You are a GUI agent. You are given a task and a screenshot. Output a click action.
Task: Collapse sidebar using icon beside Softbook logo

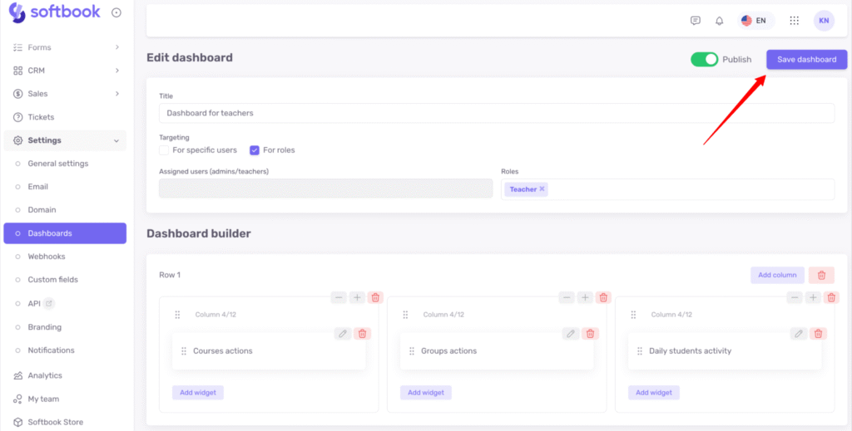(x=116, y=12)
